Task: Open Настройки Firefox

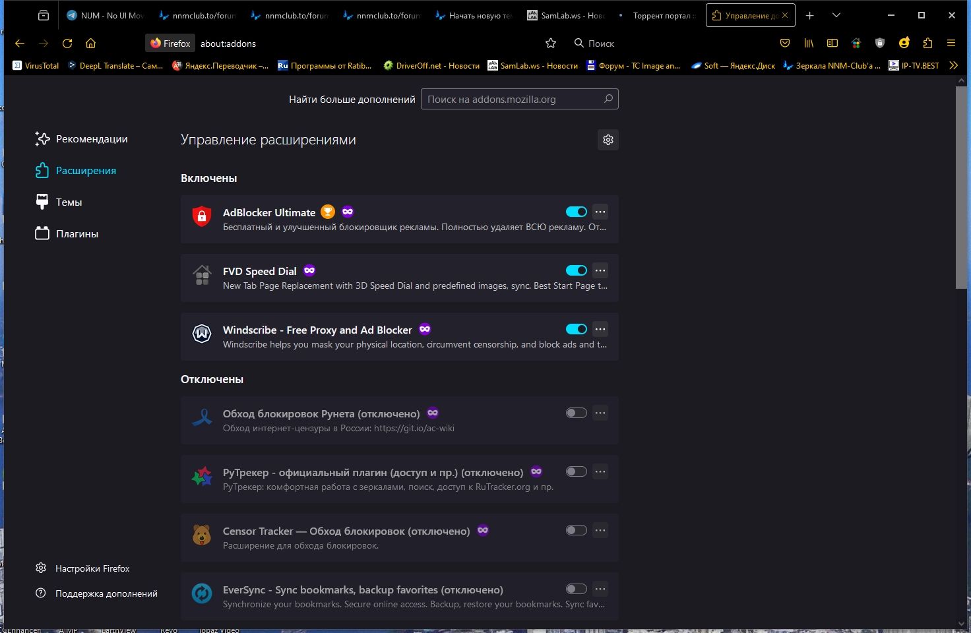Action: click(x=92, y=568)
